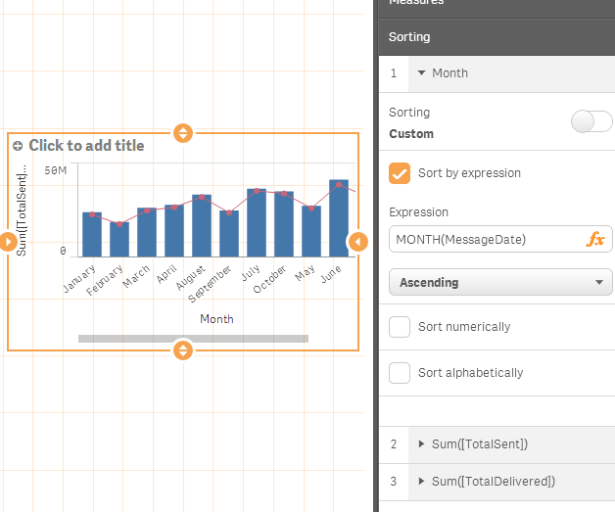Click the top resize handle of chart
Screen dimensions: 615x512
[x=183, y=133]
